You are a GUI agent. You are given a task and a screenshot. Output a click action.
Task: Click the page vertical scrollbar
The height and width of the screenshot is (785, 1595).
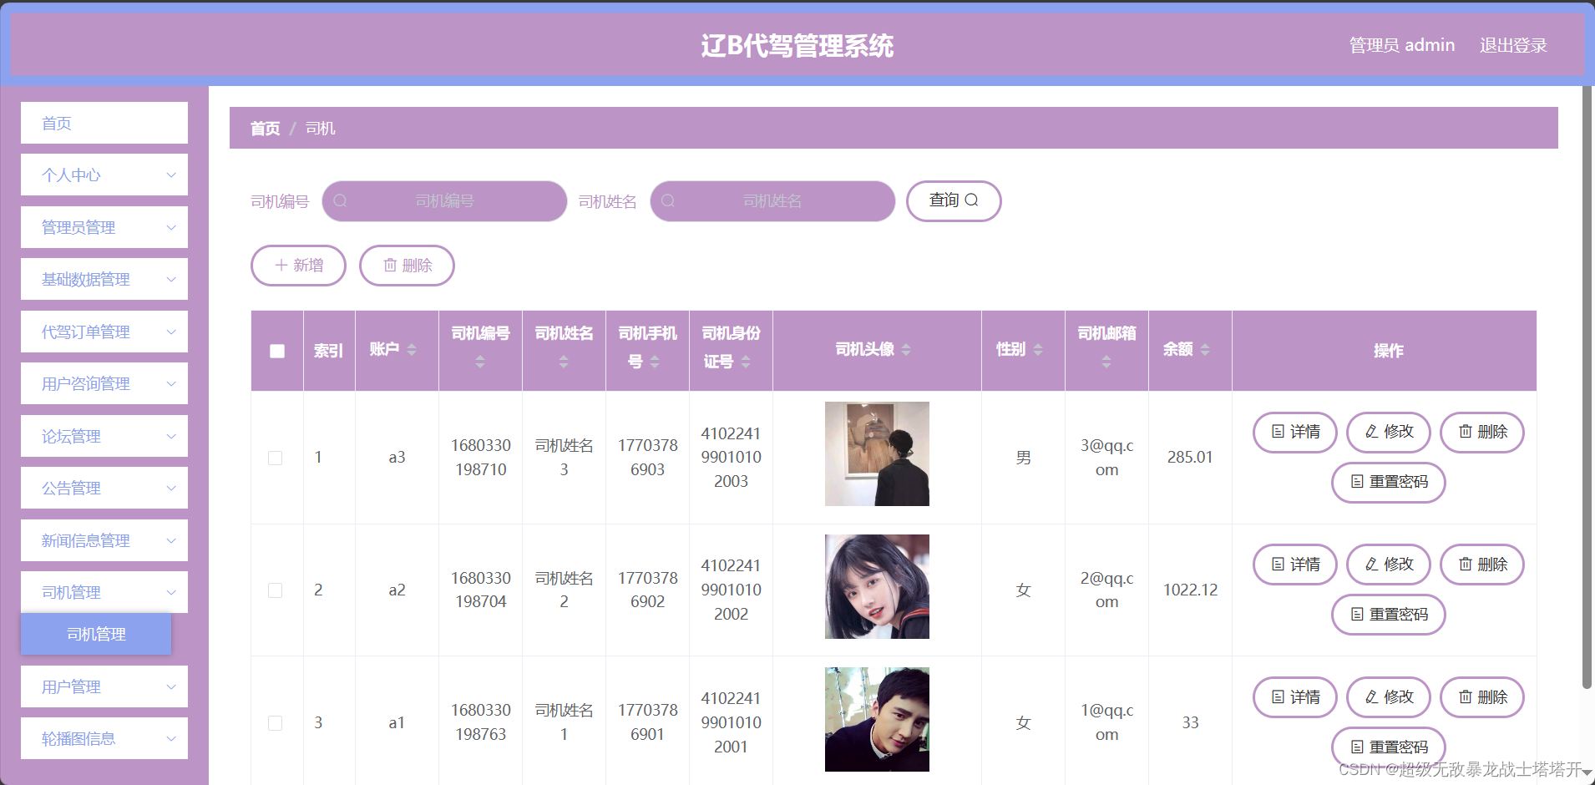tap(1587, 387)
